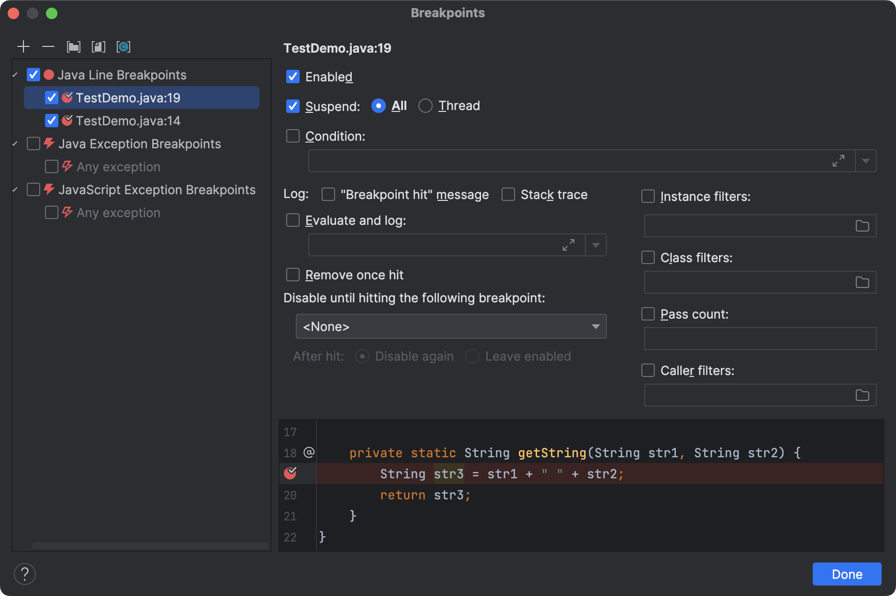Collapse the Java Line Breakpoints group

[x=15, y=75]
